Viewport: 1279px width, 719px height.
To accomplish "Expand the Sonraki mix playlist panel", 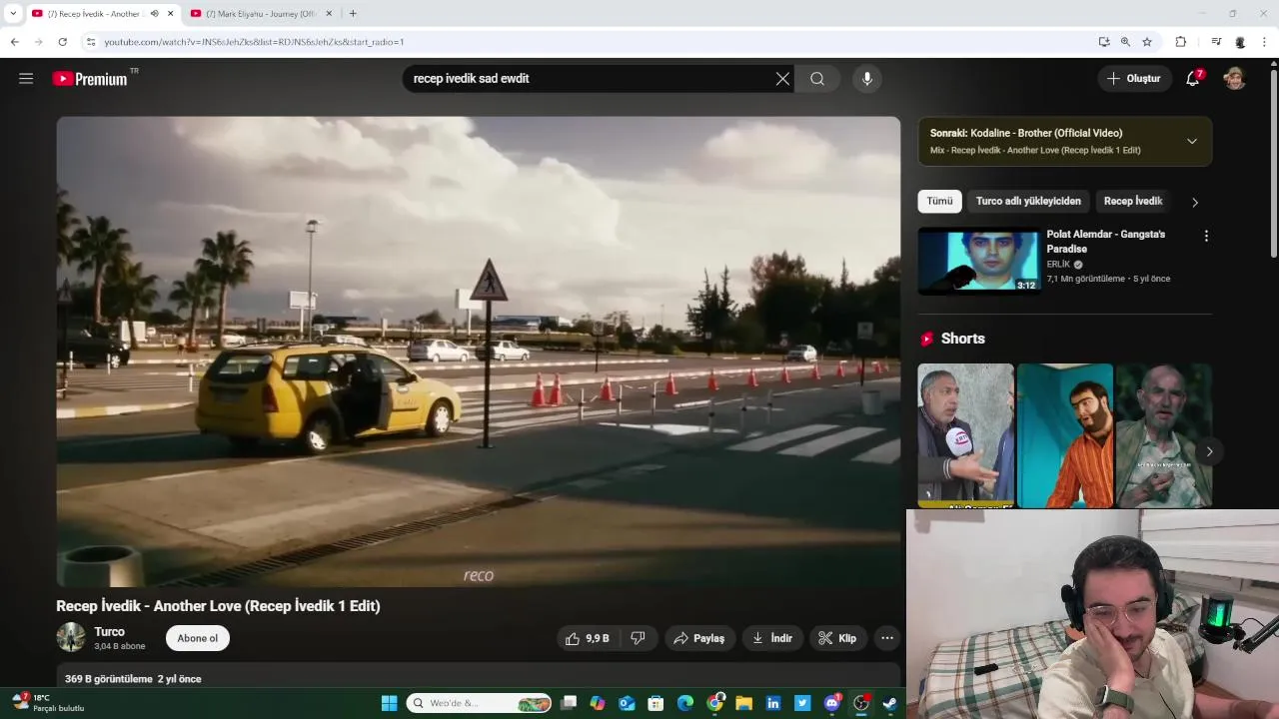I will point(1191,141).
